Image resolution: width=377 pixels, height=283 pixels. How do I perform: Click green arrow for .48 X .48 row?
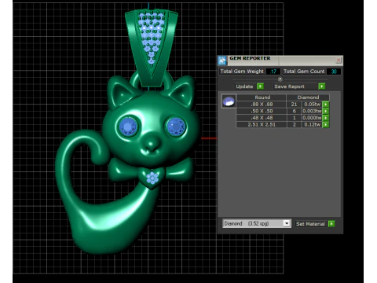pos(326,118)
